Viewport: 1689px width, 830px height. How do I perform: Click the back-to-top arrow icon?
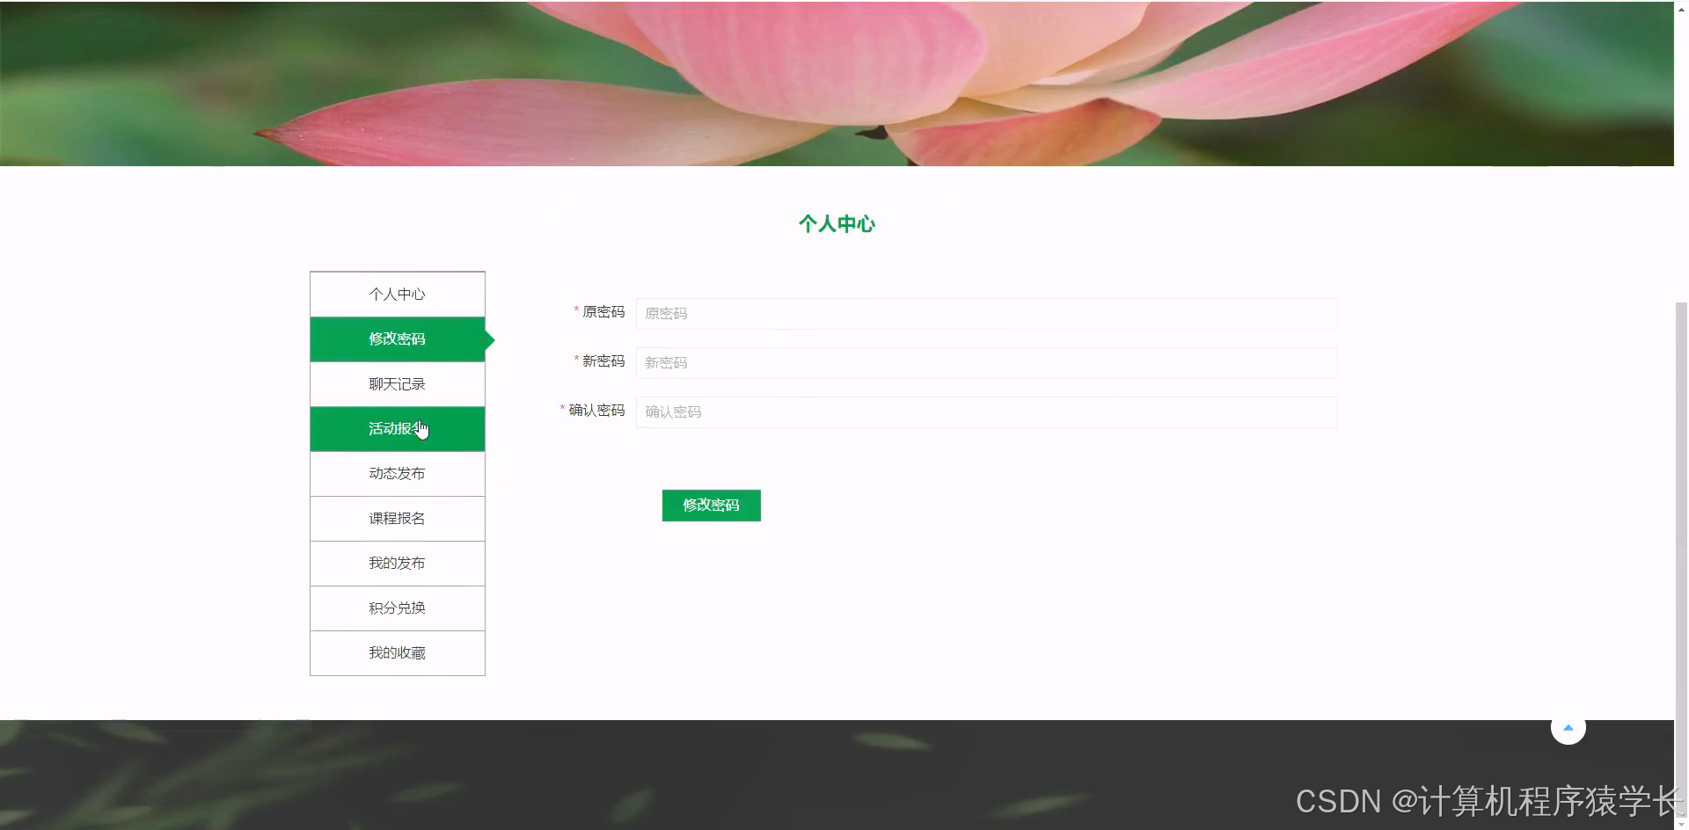click(1569, 727)
